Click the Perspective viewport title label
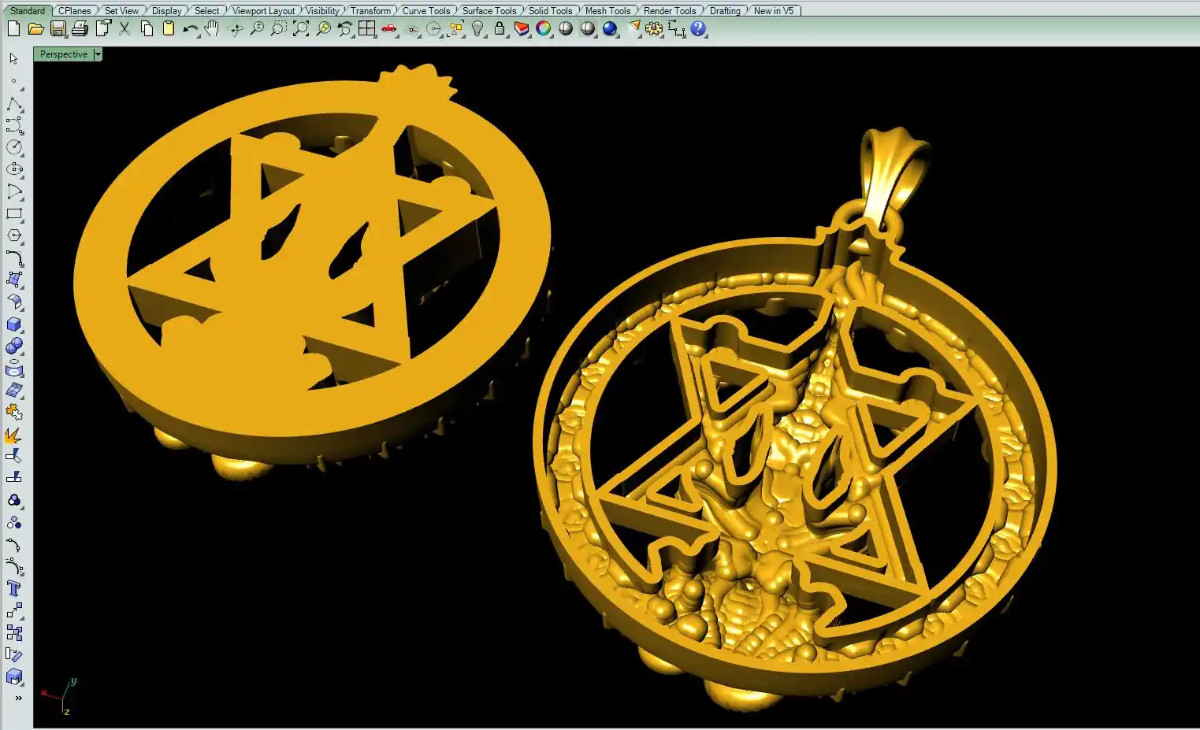This screenshot has width=1200, height=730. point(64,54)
